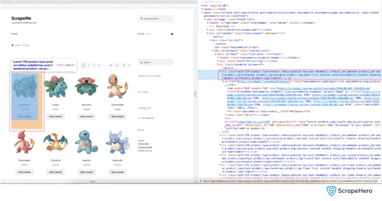This screenshot has height=201, width=382.
Task: Click the Ivysaur product title
Action: pos(55,105)
